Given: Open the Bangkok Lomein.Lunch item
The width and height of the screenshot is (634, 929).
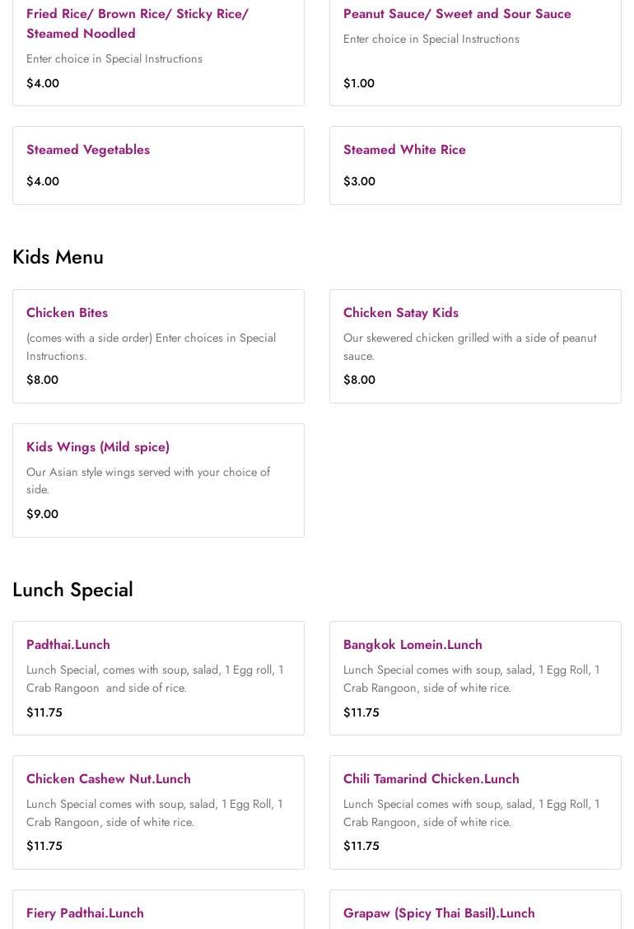Looking at the screenshot, I should 413,645.
